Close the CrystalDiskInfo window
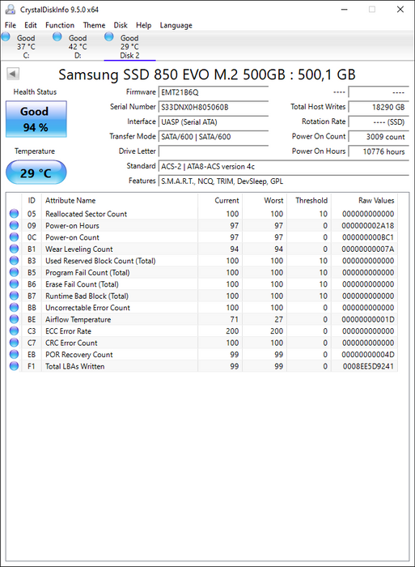 click(x=400, y=10)
